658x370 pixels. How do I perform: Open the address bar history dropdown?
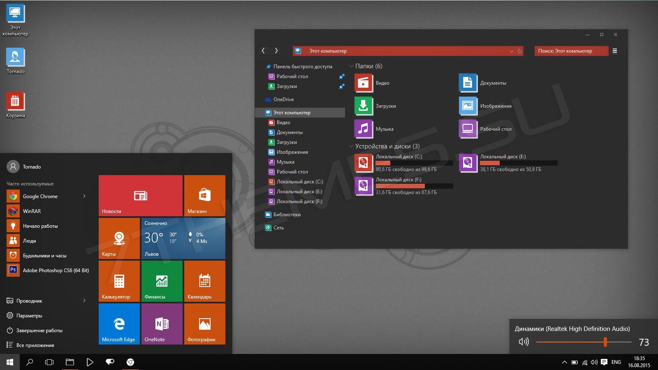click(512, 51)
